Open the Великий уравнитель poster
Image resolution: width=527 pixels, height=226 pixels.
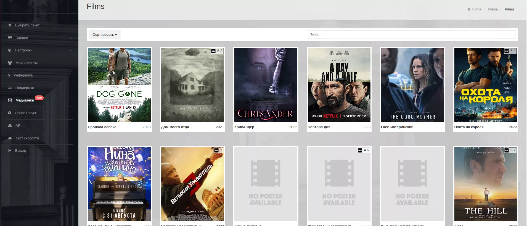pyautogui.click(x=192, y=184)
